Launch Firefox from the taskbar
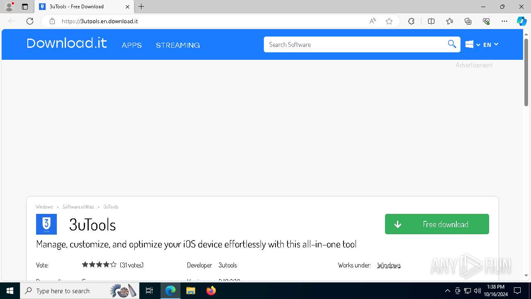531x299 pixels. pos(211,291)
